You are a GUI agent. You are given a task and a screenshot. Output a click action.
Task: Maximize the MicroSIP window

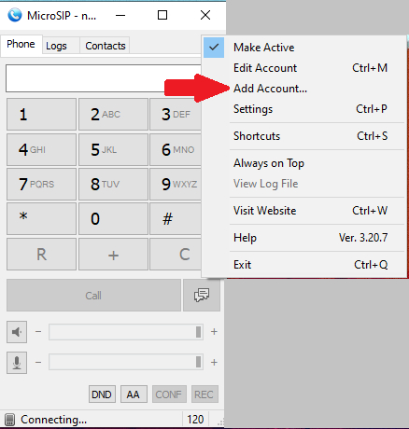pyautogui.click(x=162, y=15)
